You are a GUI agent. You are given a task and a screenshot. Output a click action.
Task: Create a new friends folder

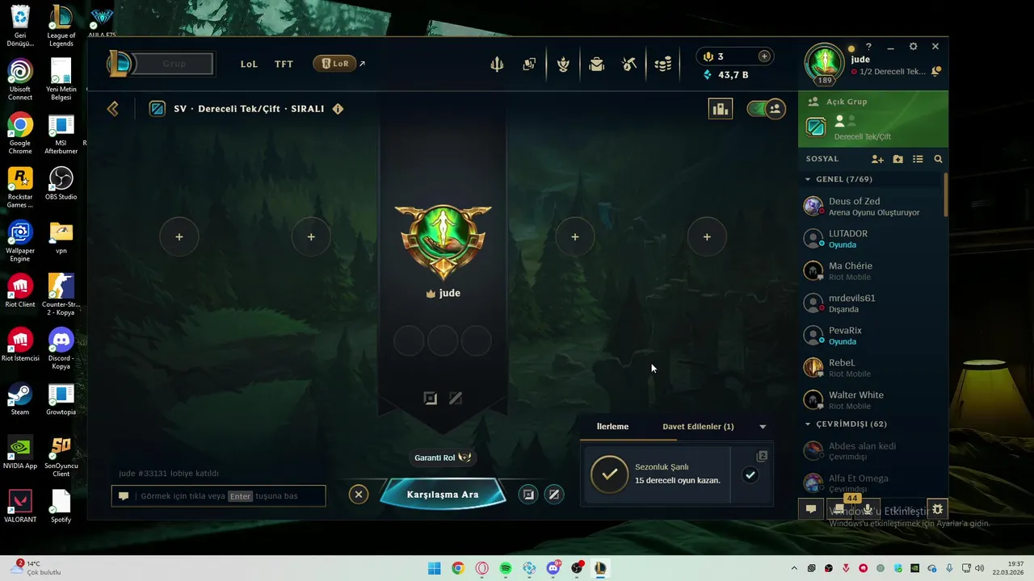click(897, 159)
